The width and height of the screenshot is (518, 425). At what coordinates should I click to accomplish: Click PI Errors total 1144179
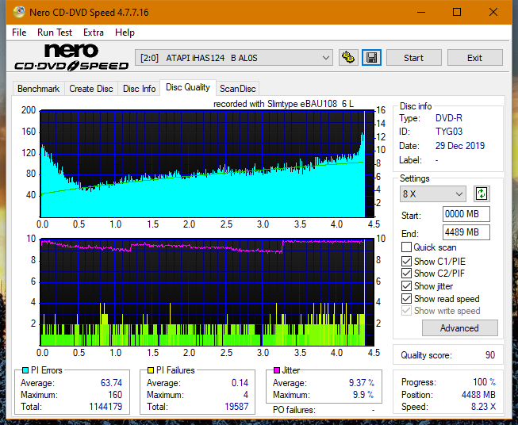pyautogui.click(x=106, y=407)
